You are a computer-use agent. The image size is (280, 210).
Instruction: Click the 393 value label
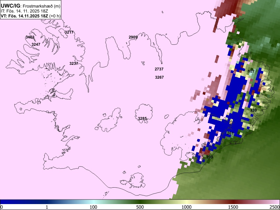210,157
